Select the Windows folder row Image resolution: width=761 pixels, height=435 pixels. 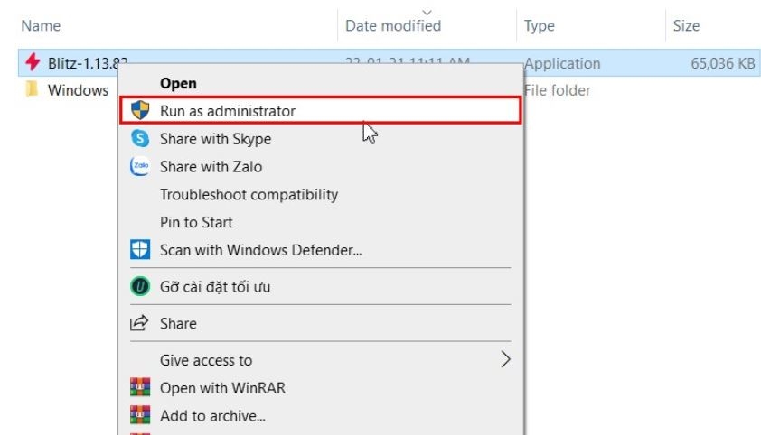68,90
